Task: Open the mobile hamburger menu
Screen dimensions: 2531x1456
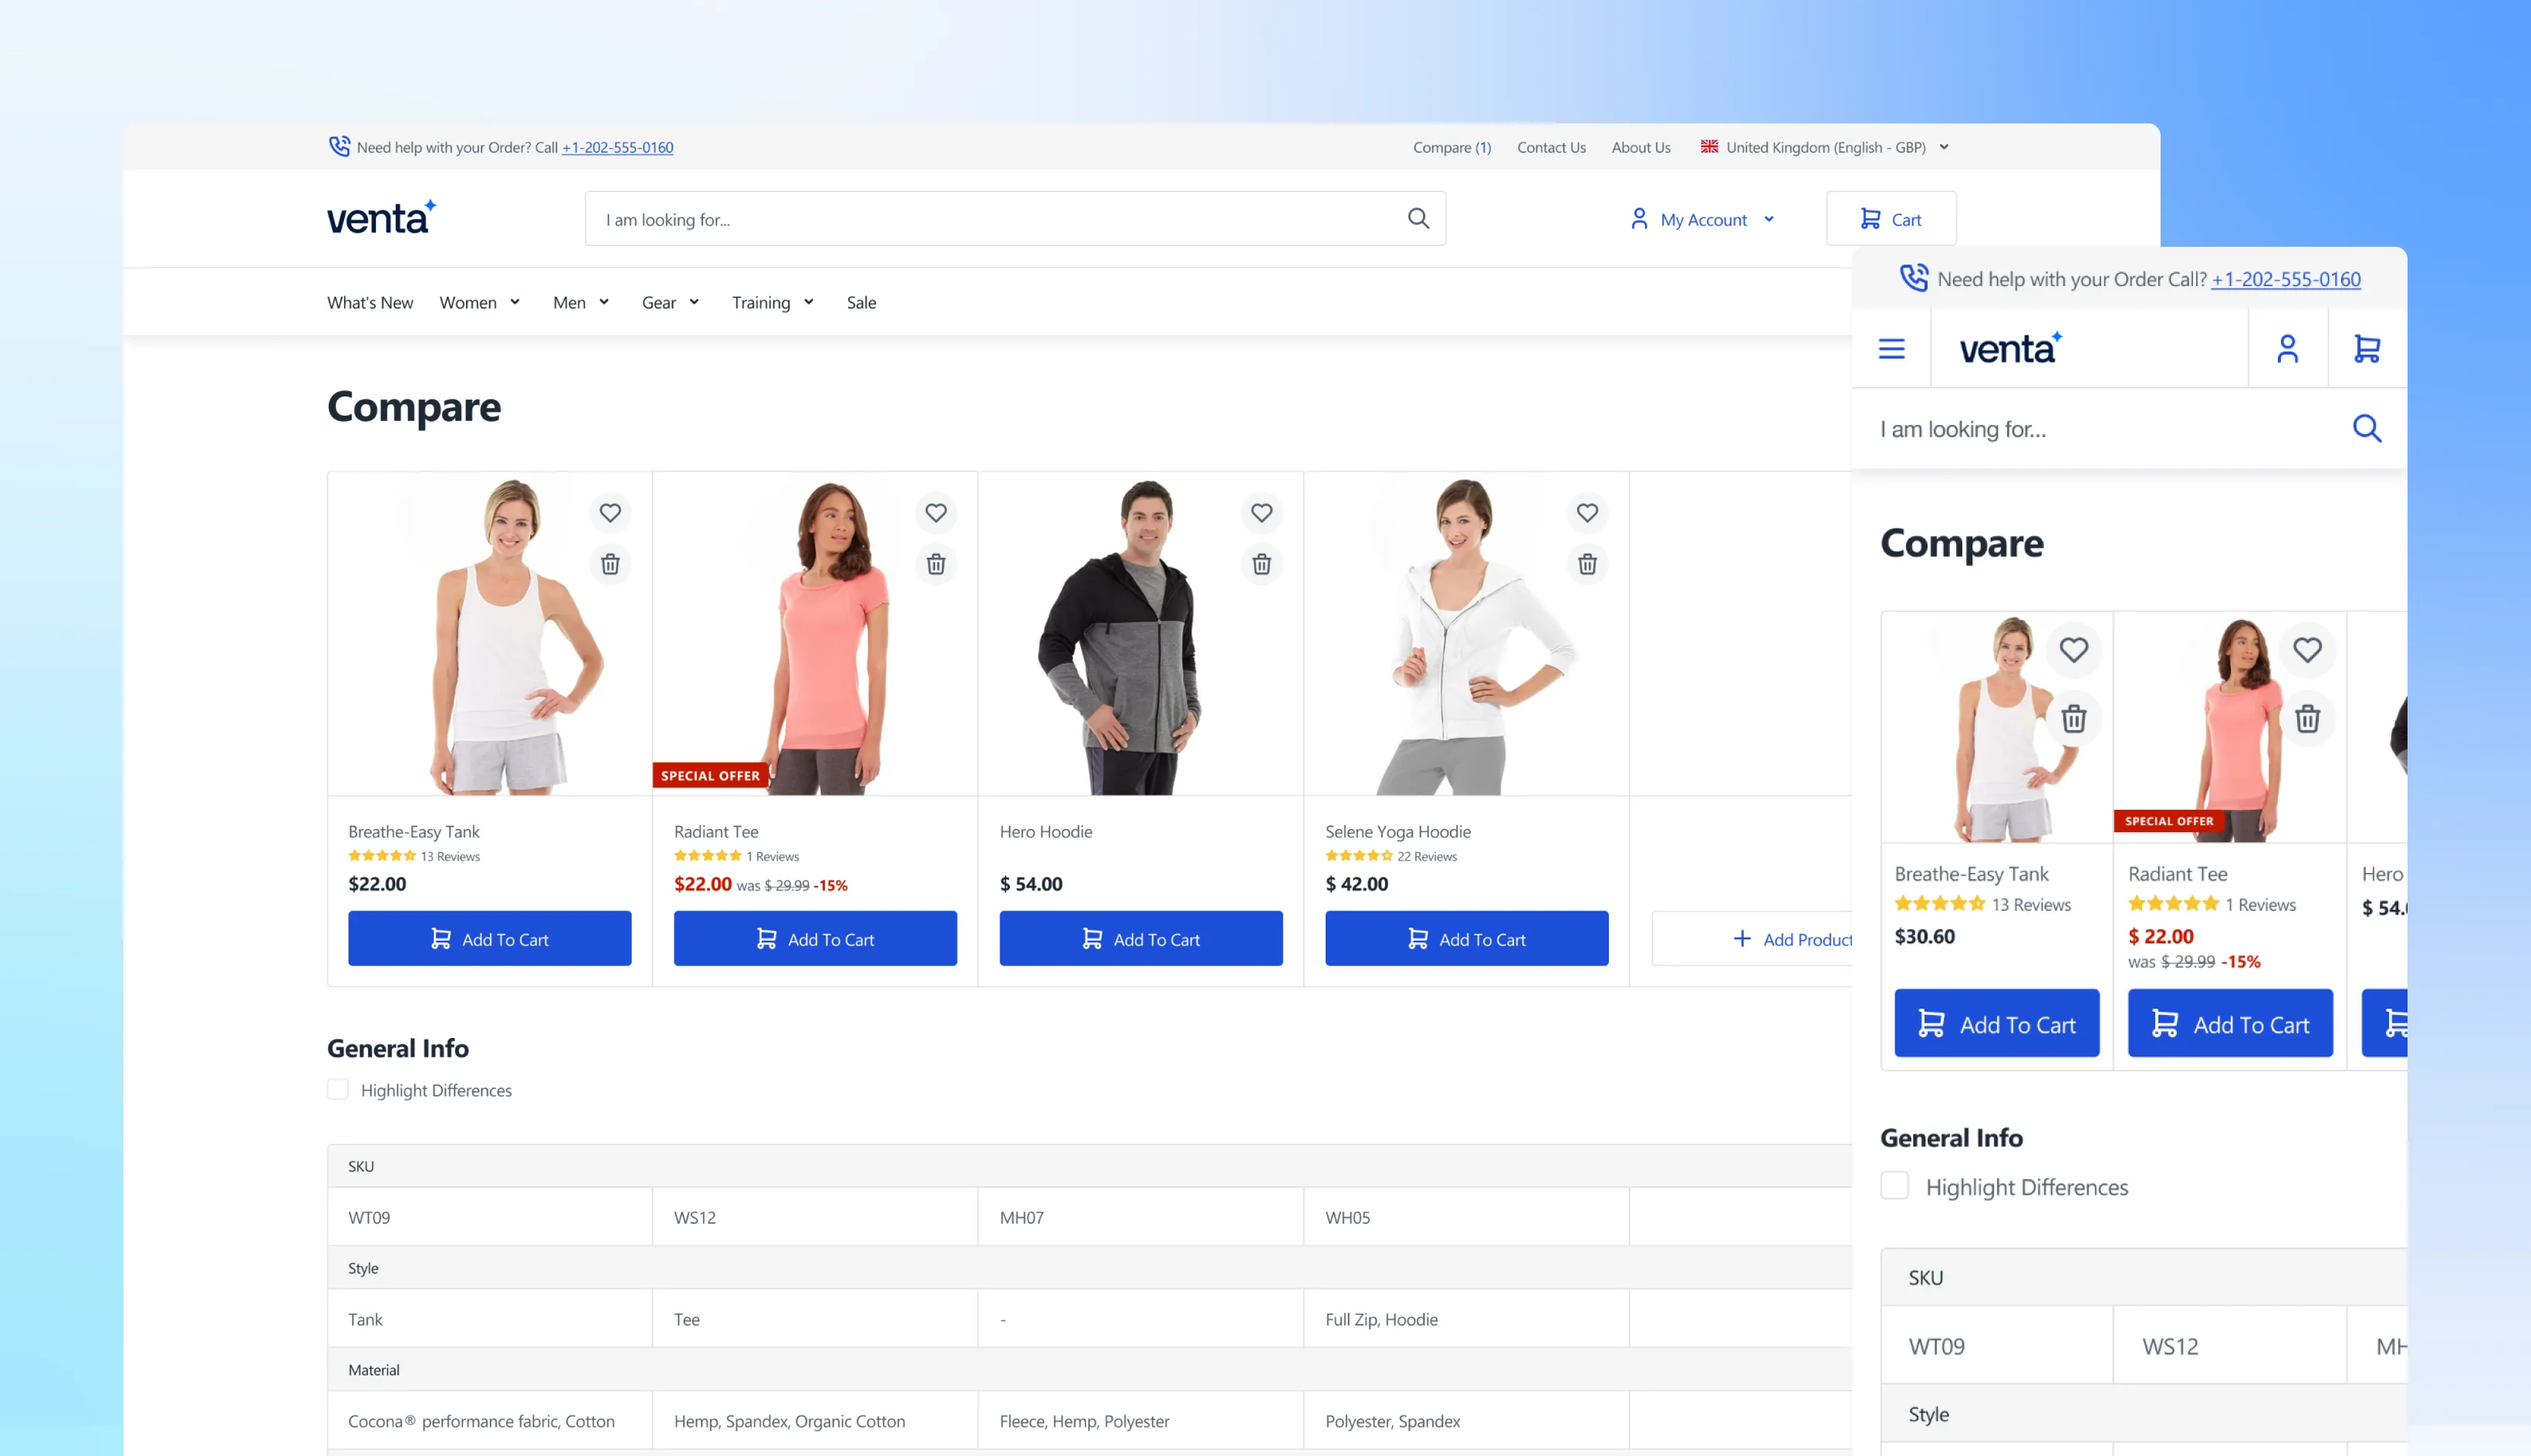Action: tap(1891, 349)
